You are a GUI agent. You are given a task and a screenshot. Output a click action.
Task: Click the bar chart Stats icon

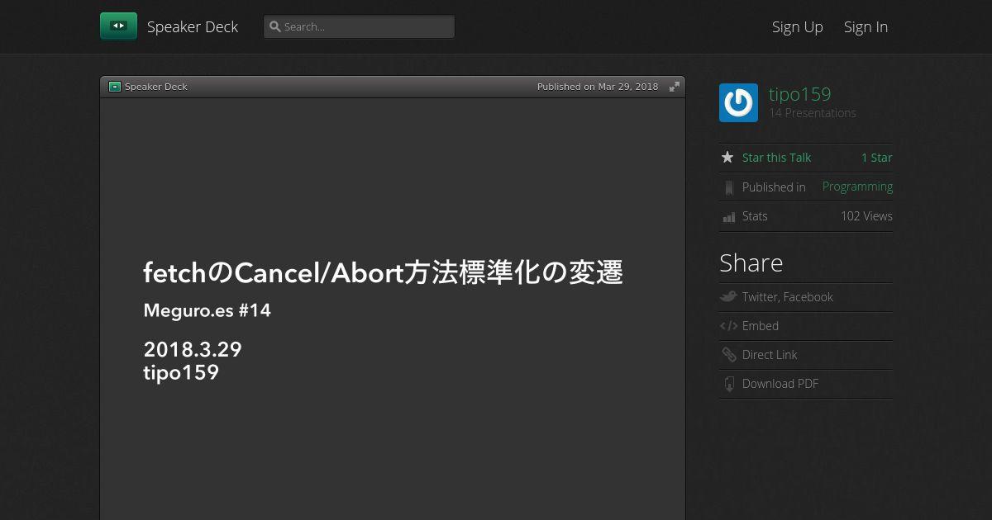pyautogui.click(x=728, y=217)
